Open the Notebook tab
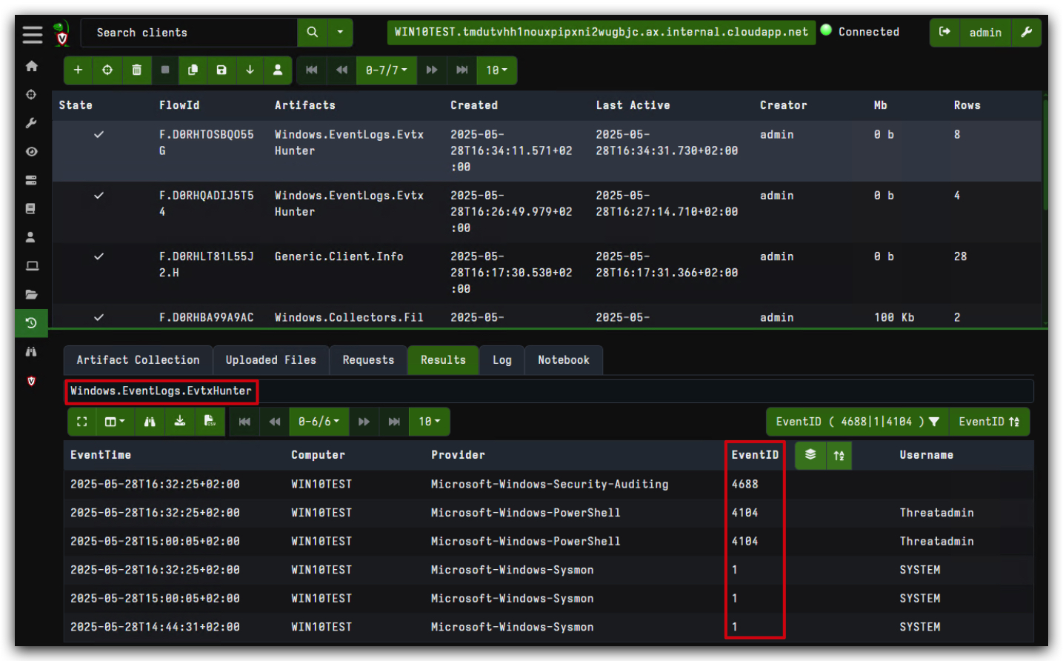This screenshot has width=1063, height=661. 564,360
